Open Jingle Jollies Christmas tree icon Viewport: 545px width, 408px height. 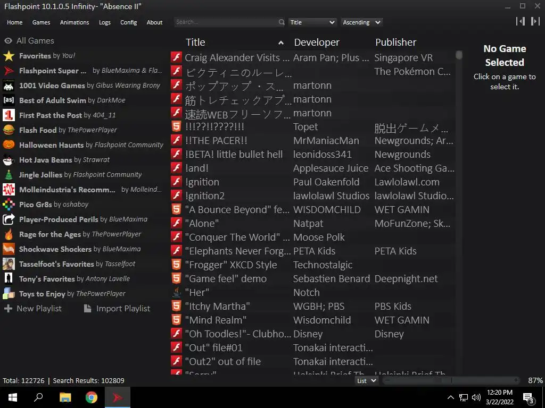click(9, 175)
